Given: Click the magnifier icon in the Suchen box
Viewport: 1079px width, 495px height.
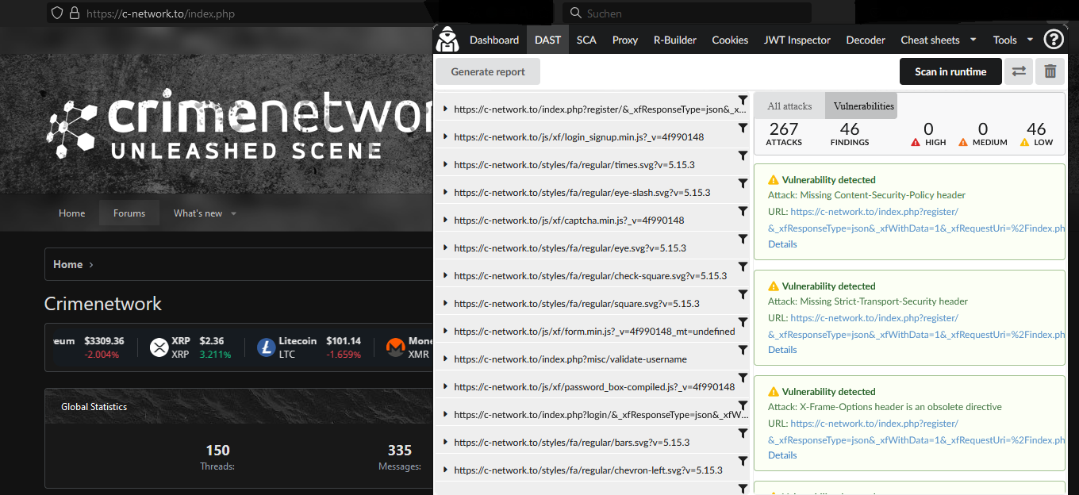Looking at the screenshot, I should pos(575,13).
